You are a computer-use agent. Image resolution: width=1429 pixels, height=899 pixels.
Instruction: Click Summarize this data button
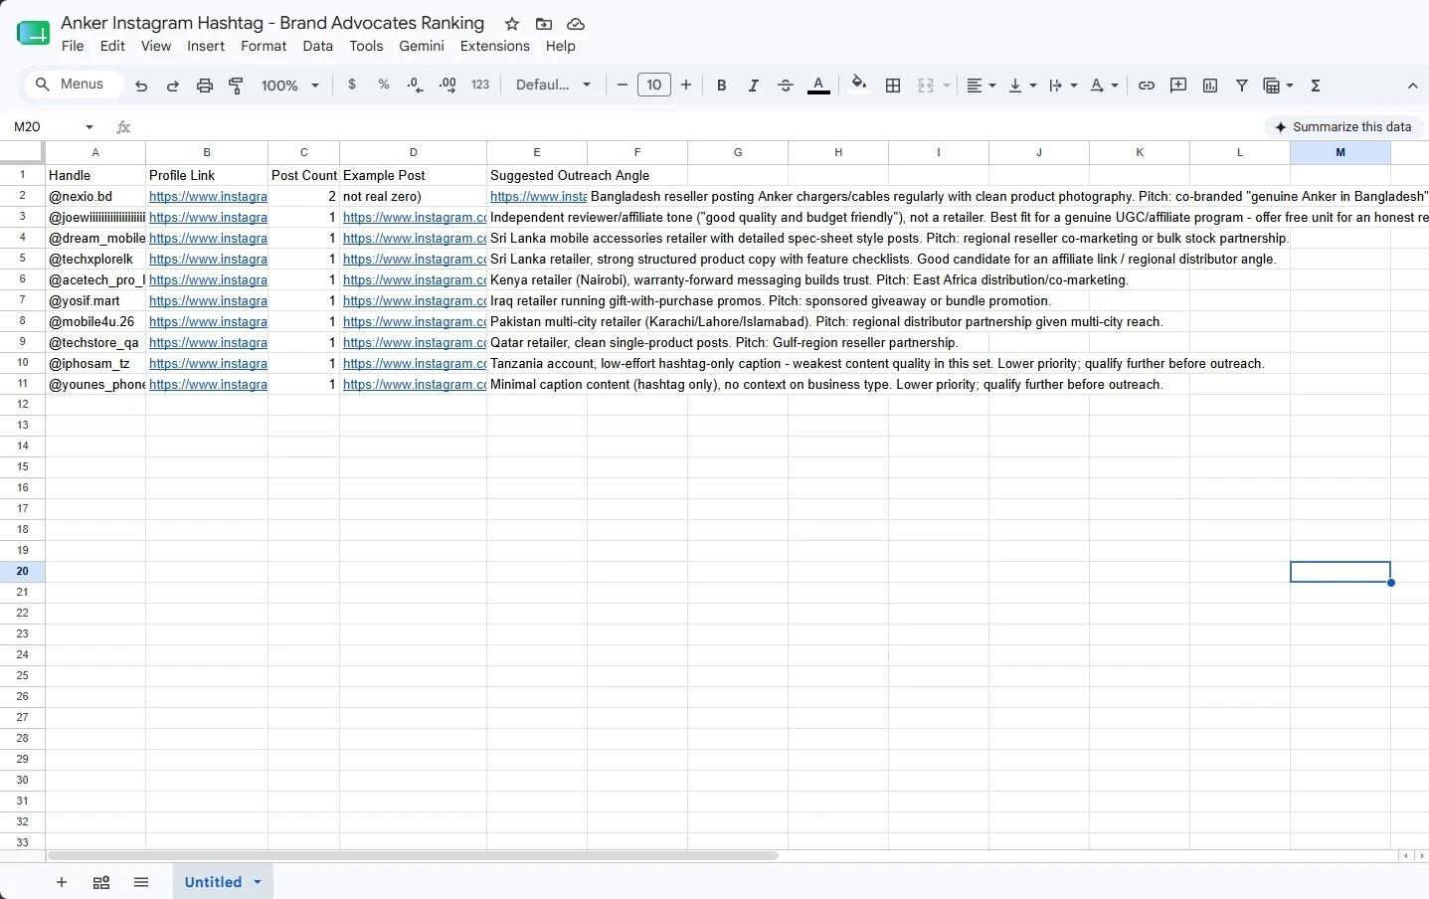tap(1343, 126)
